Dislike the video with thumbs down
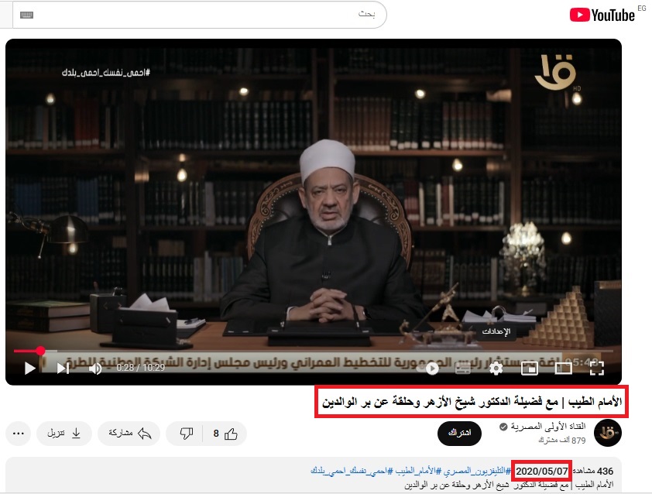The height and width of the screenshot is (494, 652). pos(184,434)
